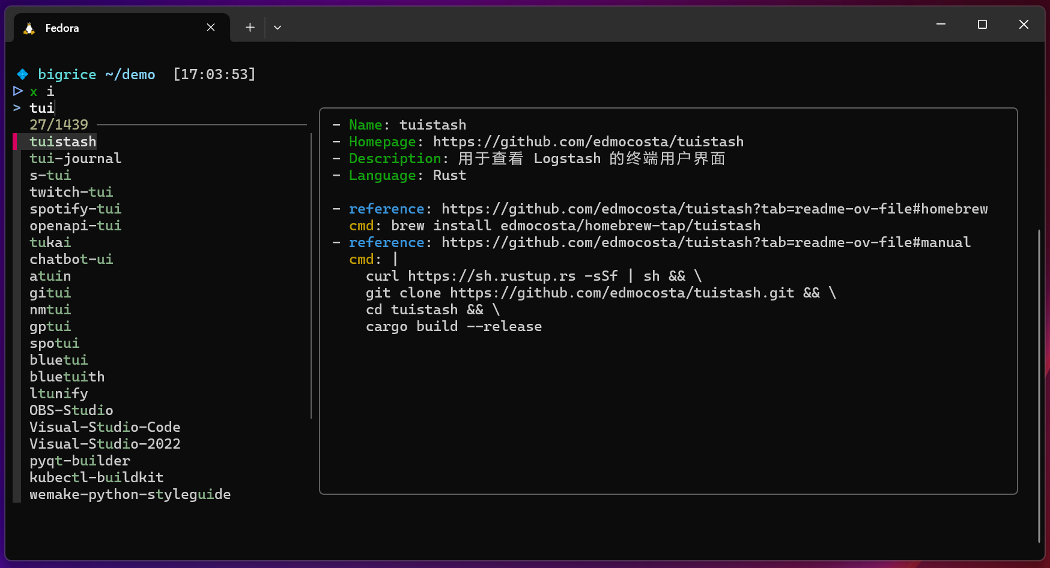Select Visual-Studio-2022 entry
The width and height of the screenshot is (1050, 568).
(x=105, y=444)
